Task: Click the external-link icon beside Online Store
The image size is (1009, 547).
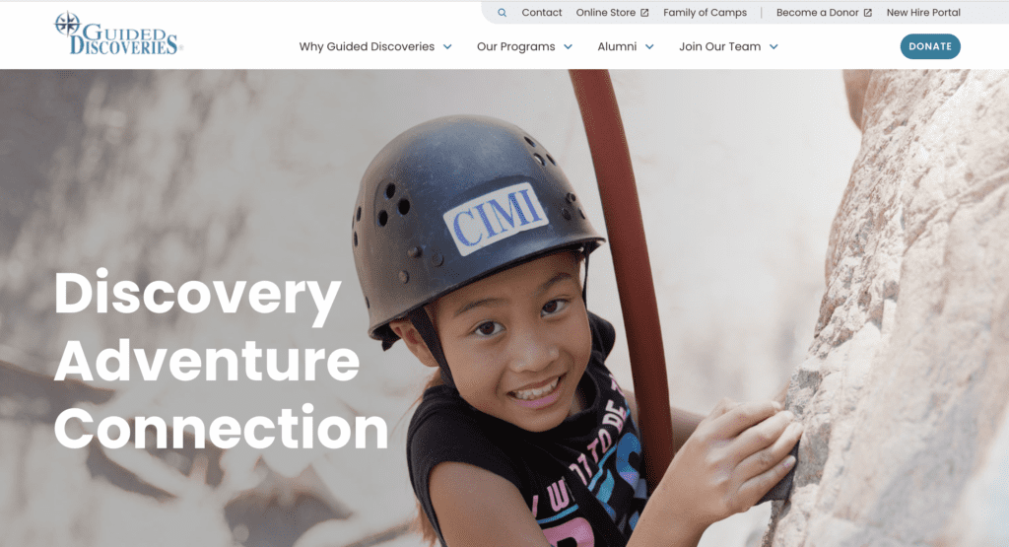Action: click(644, 13)
